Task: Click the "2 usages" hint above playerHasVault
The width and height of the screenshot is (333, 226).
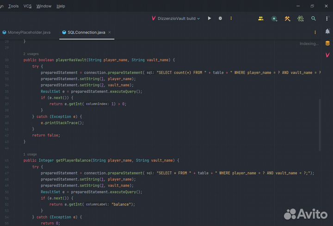Action: [x=31, y=54]
